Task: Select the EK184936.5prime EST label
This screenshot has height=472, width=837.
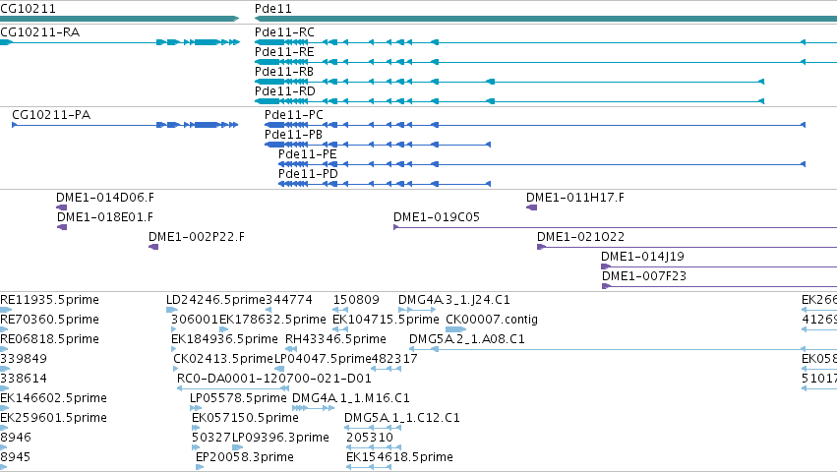Action: pyautogui.click(x=224, y=339)
